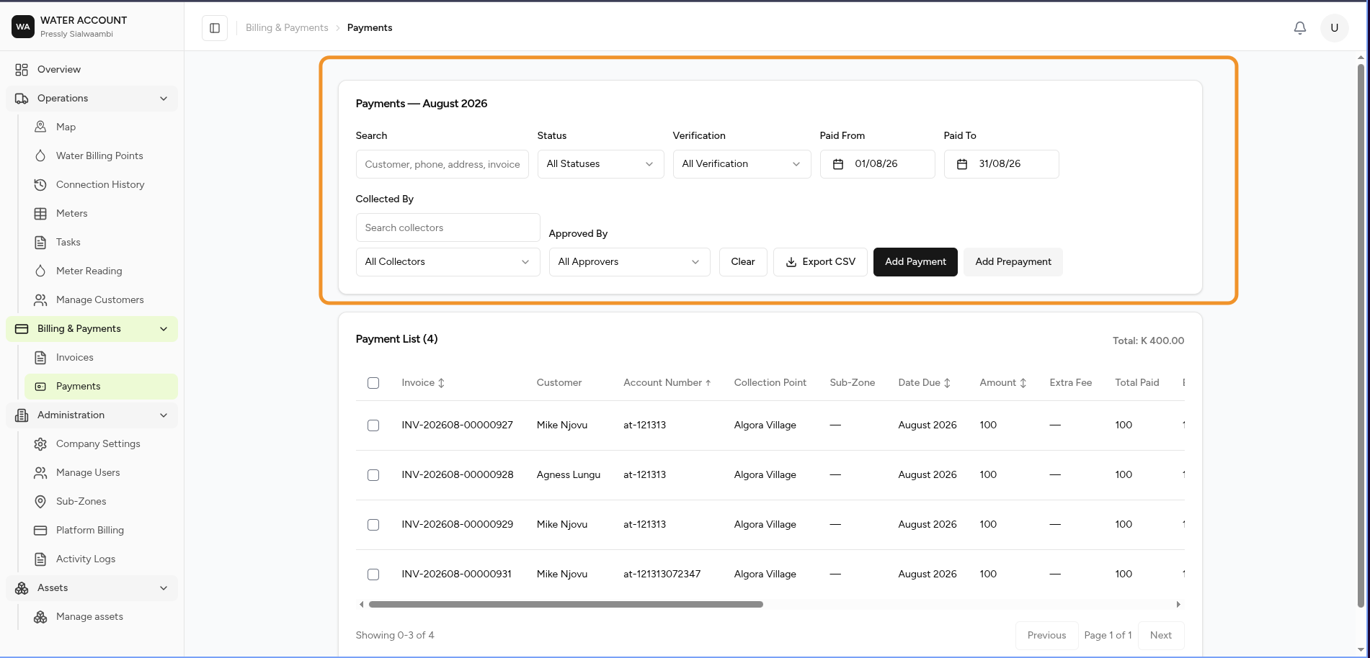Sort by the Account Number column
This screenshot has height=658, width=1370.
pos(667,383)
